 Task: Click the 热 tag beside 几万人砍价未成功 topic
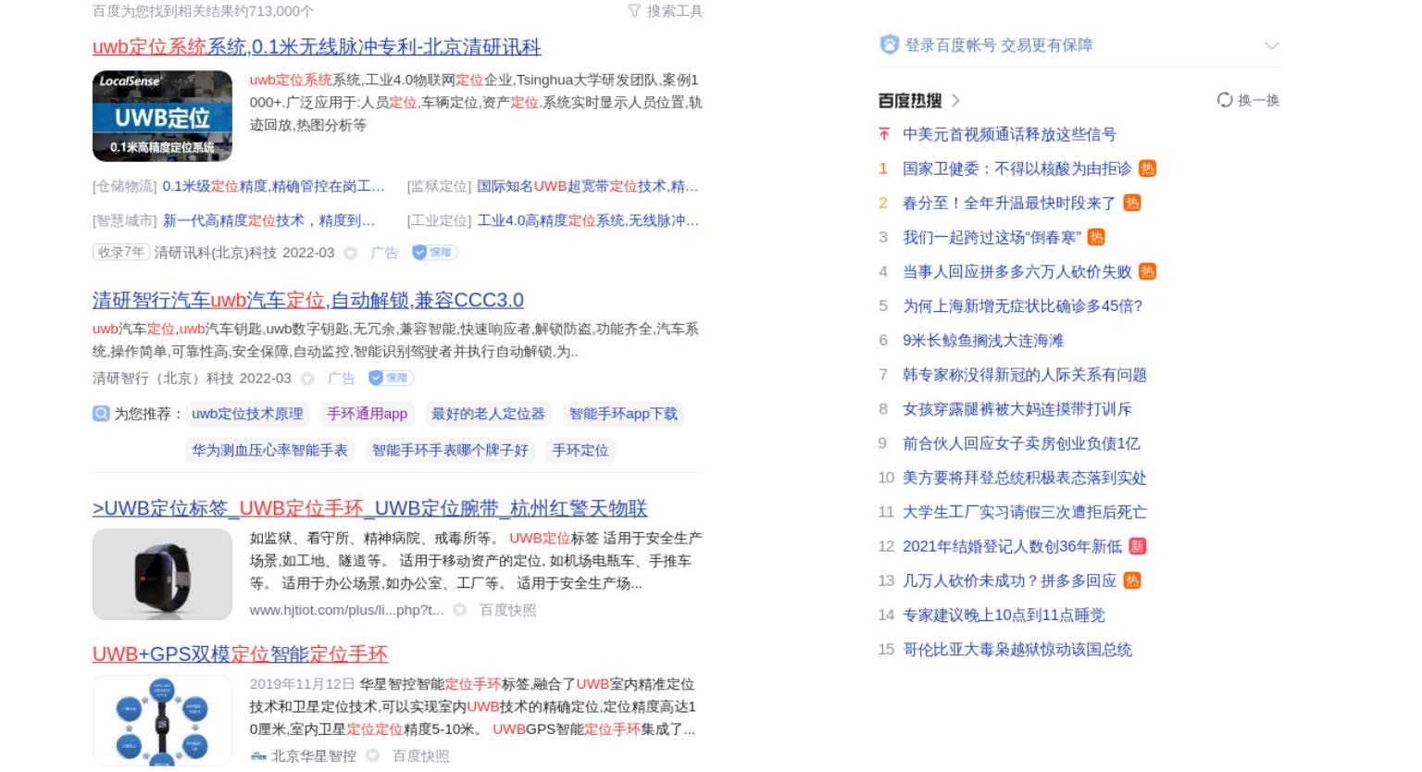1132,580
